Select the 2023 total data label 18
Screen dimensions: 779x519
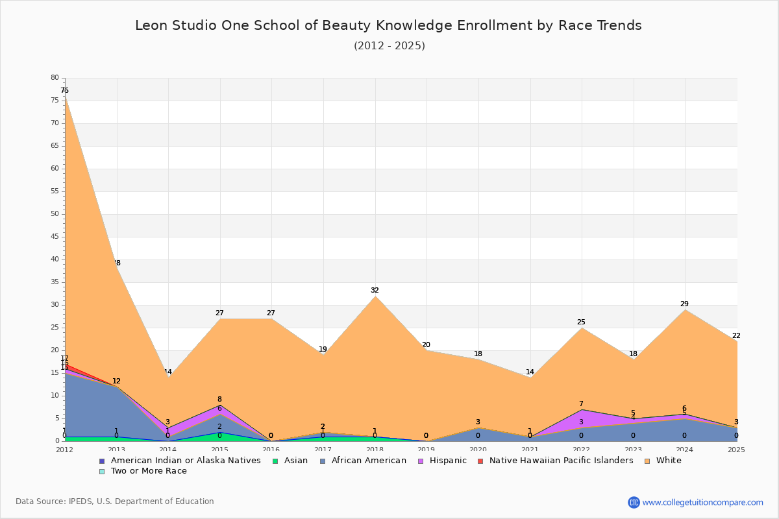(x=633, y=354)
